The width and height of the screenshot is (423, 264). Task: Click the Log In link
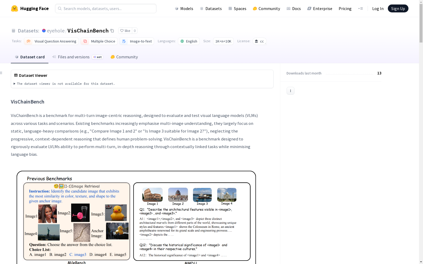coord(378,8)
